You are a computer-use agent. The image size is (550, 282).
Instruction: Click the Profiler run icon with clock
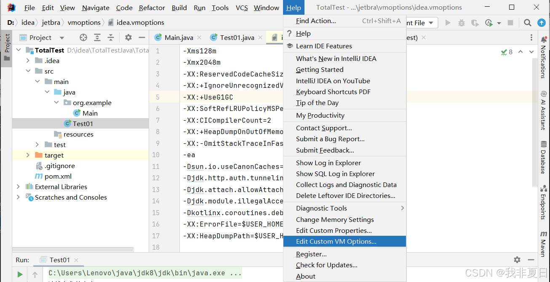pyautogui.click(x=489, y=23)
